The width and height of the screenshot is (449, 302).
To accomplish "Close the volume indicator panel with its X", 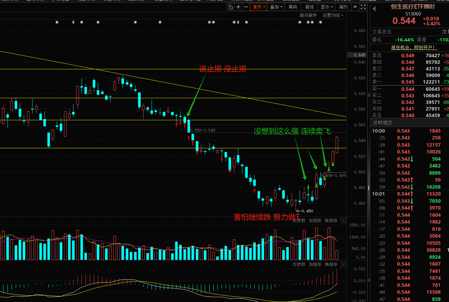I will (x=343, y=221).
